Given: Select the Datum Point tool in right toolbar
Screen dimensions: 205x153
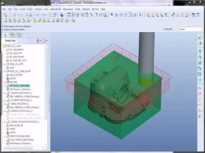Looking at the screenshot, I should (x=199, y=110).
